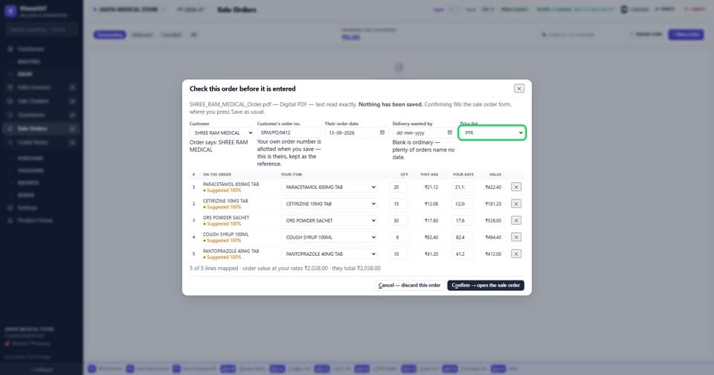Click the THEY ASK column header
This screenshot has height=375, width=714.
click(x=429, y=175)
